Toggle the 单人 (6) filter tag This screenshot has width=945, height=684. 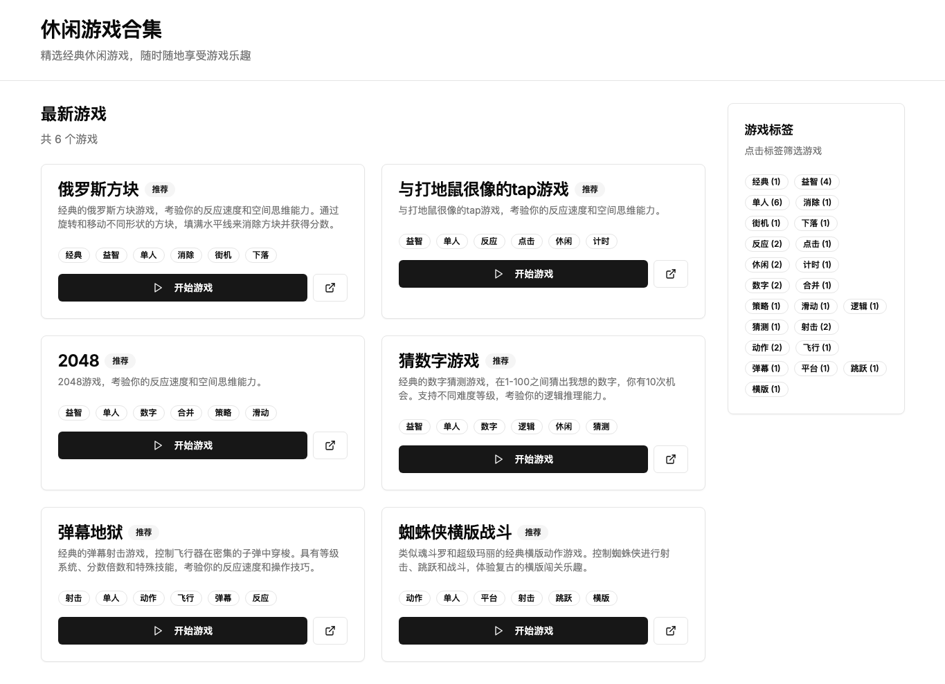click(766, 202)
